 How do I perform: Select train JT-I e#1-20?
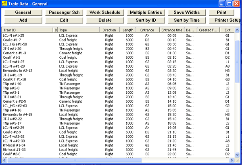pos(12,49)
